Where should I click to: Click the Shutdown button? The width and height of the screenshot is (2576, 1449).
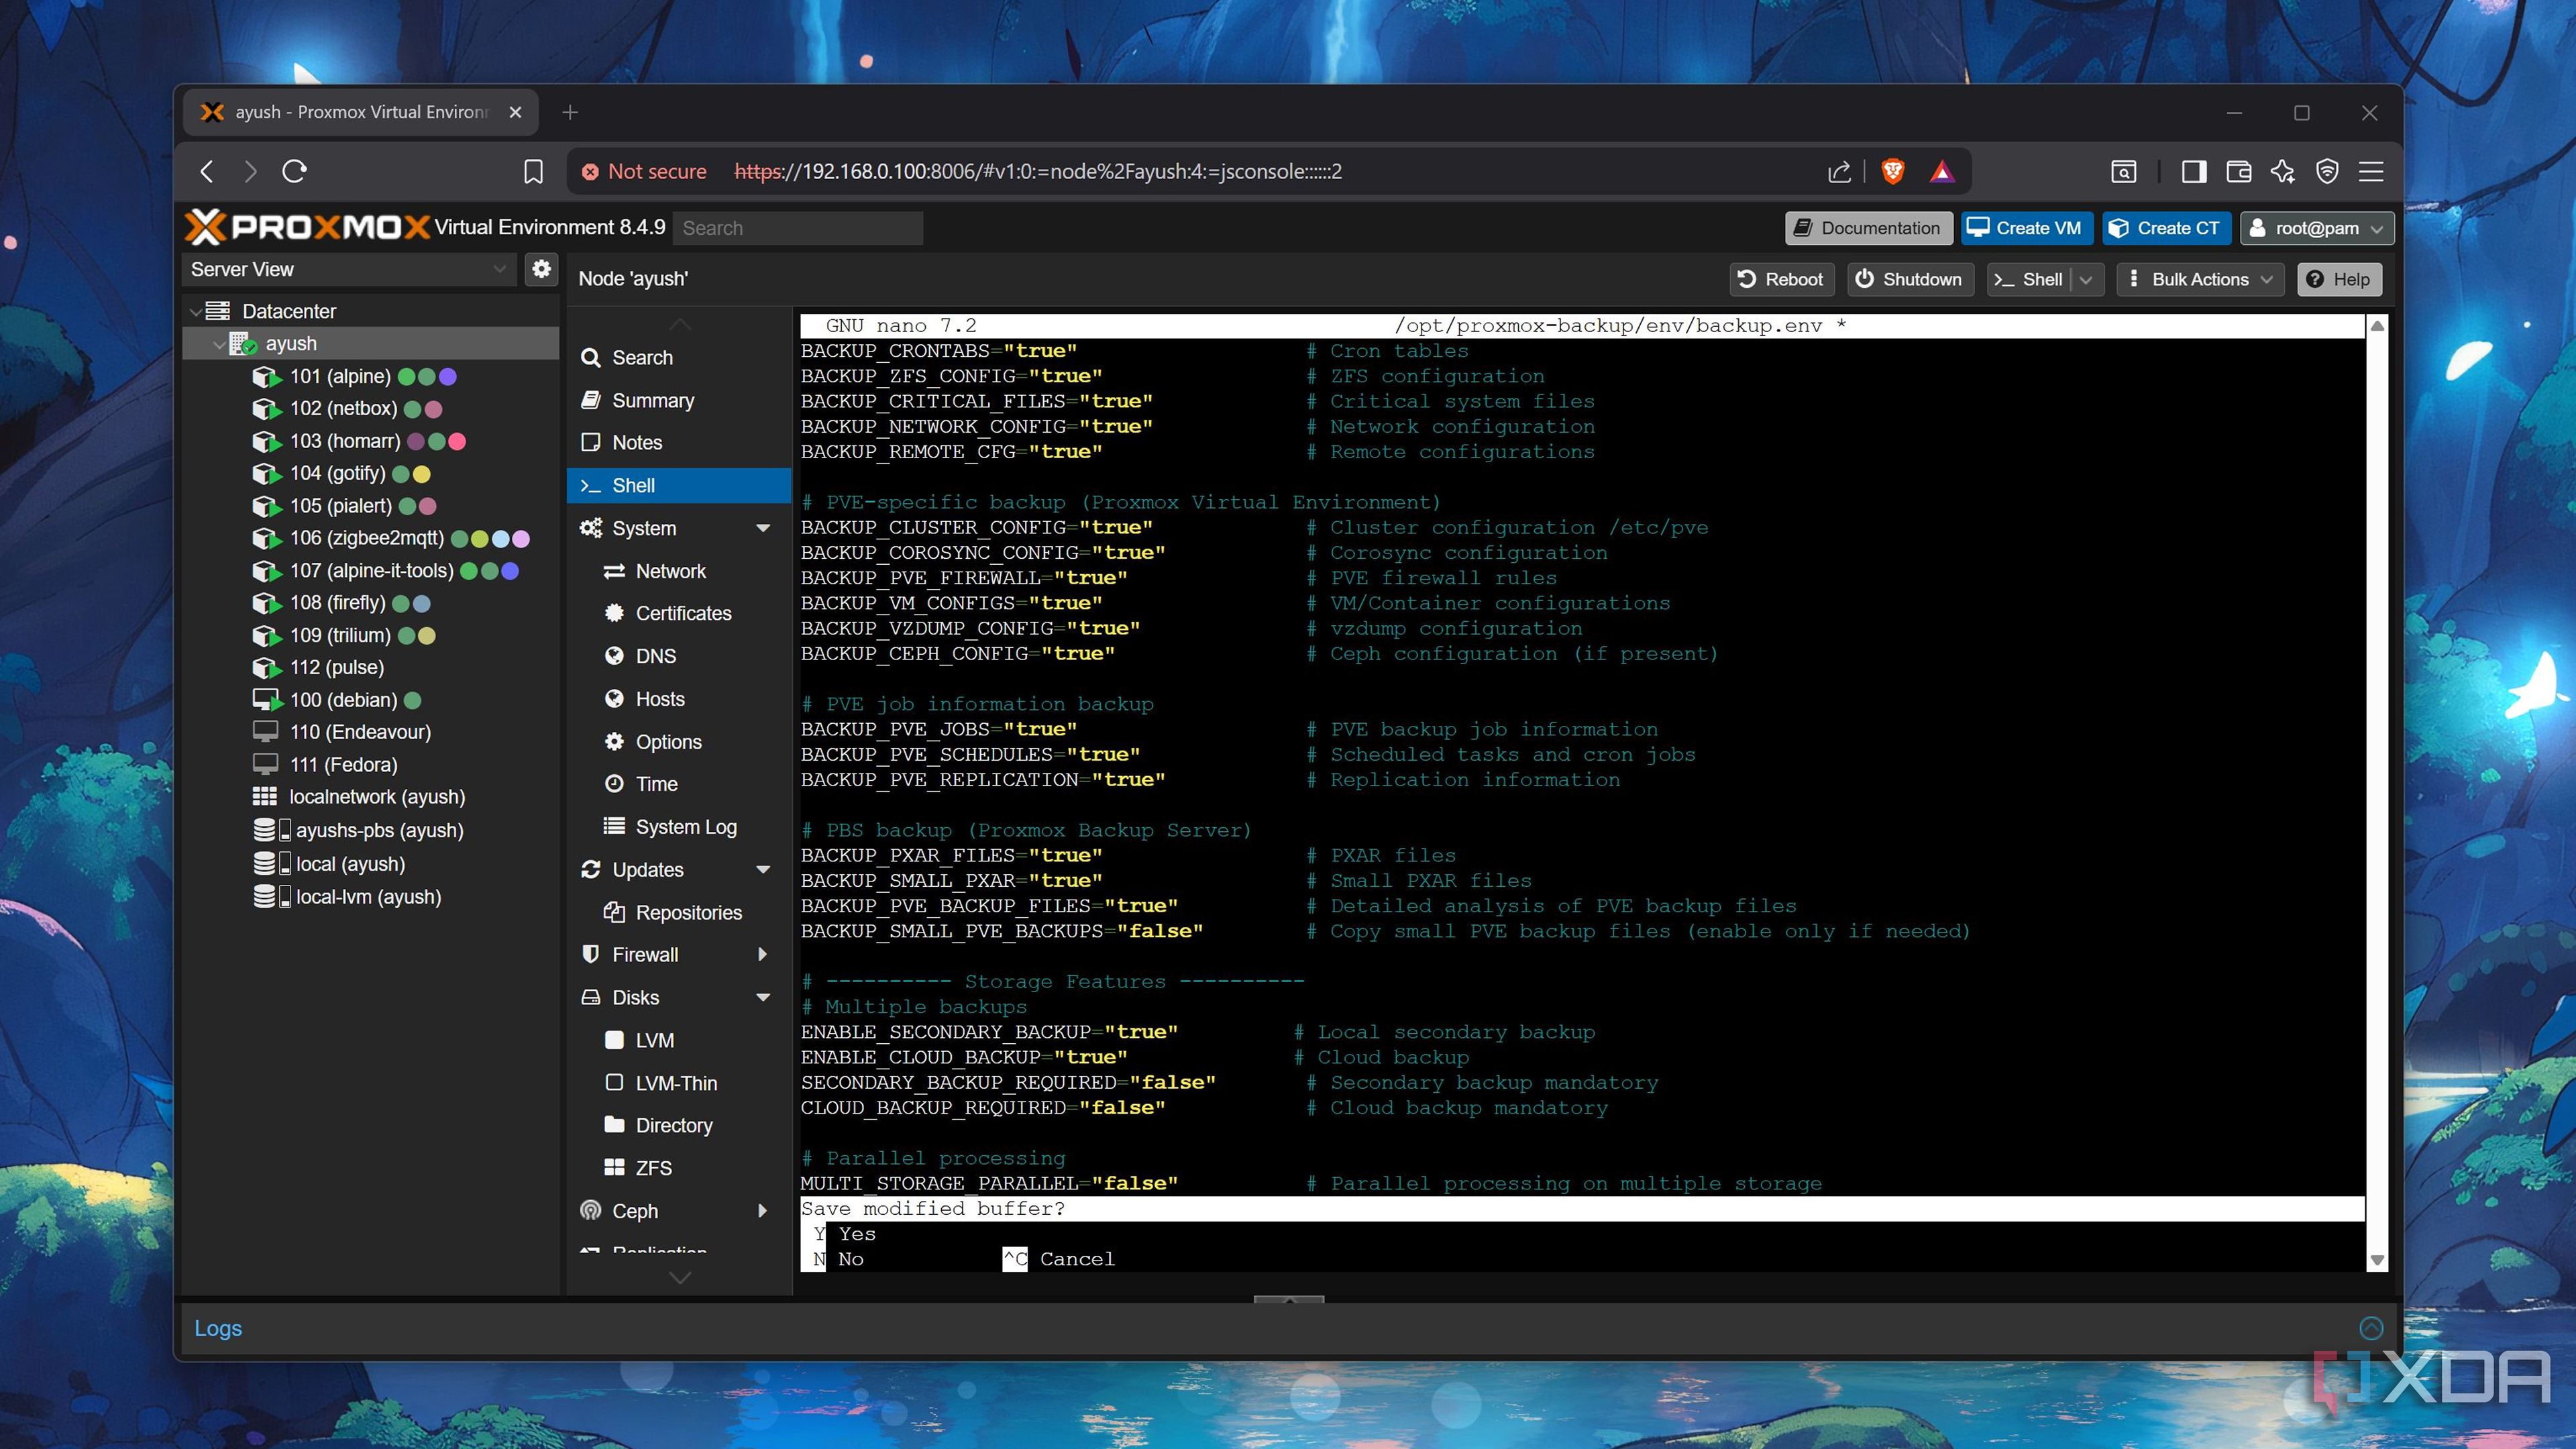tap(1908, 279)
